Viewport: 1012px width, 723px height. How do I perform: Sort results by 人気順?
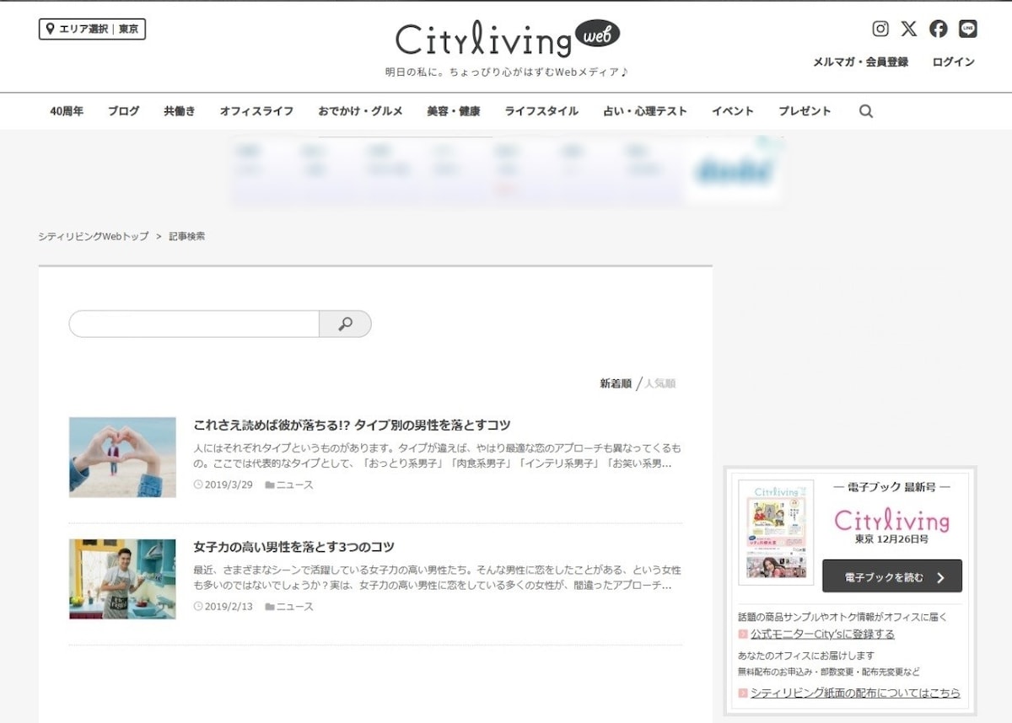pos(660,383)
